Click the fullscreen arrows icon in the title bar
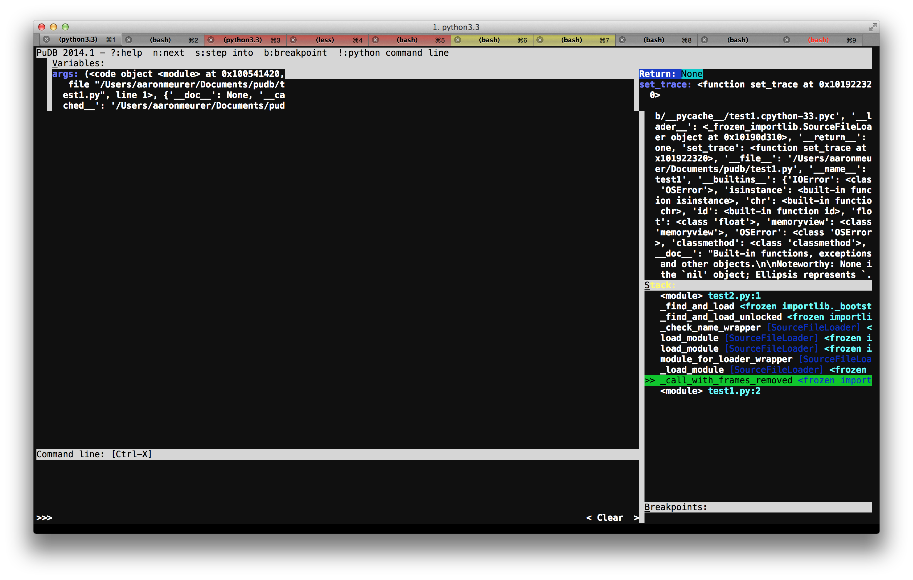Viewport: 913px width, 580px height. pyautogui.click(x=873, y=27)
